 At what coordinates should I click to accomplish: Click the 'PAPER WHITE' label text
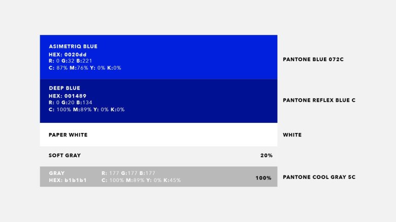(68, 135)
